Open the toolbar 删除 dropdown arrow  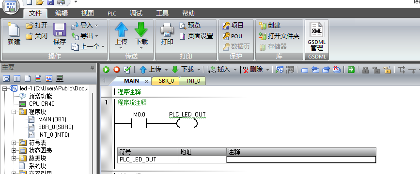click(267, 70)
